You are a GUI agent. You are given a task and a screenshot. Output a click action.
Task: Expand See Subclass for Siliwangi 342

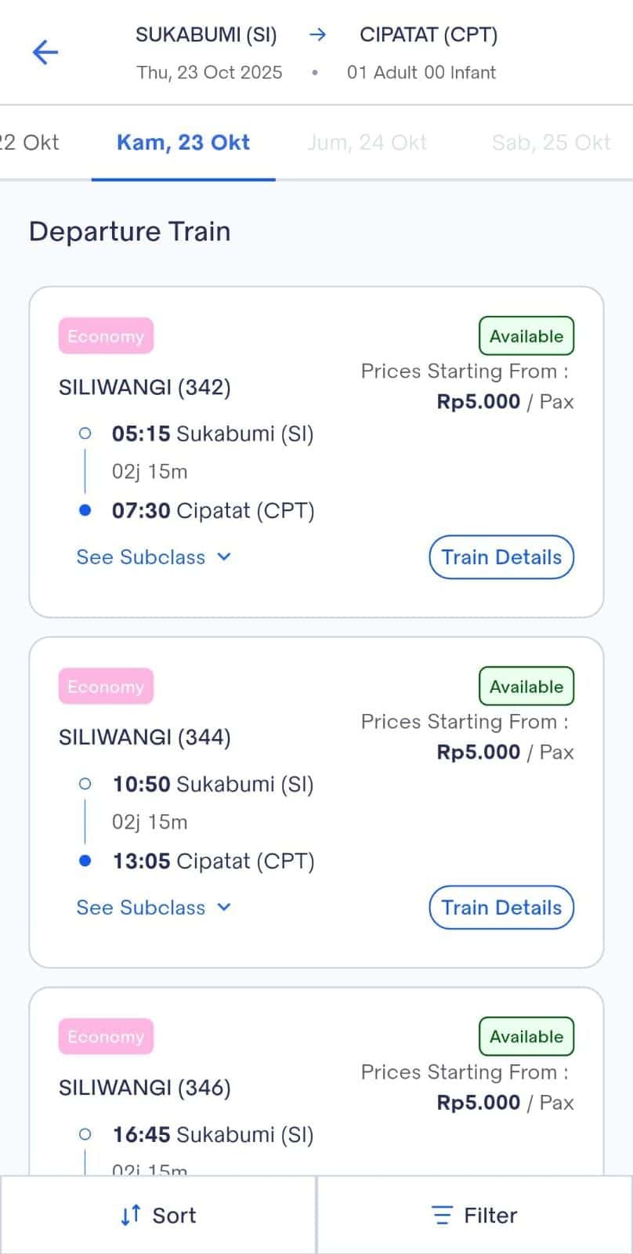[x=154, y=557]
